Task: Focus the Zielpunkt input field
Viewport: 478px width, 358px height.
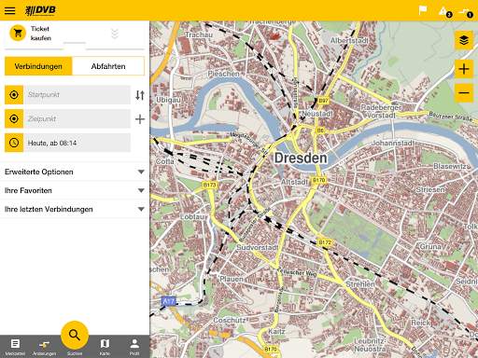Action: pyautogui.click(x=77, y=118)
